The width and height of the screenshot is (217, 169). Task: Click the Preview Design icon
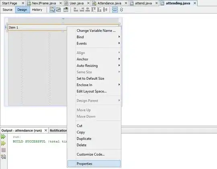[66, 10]
